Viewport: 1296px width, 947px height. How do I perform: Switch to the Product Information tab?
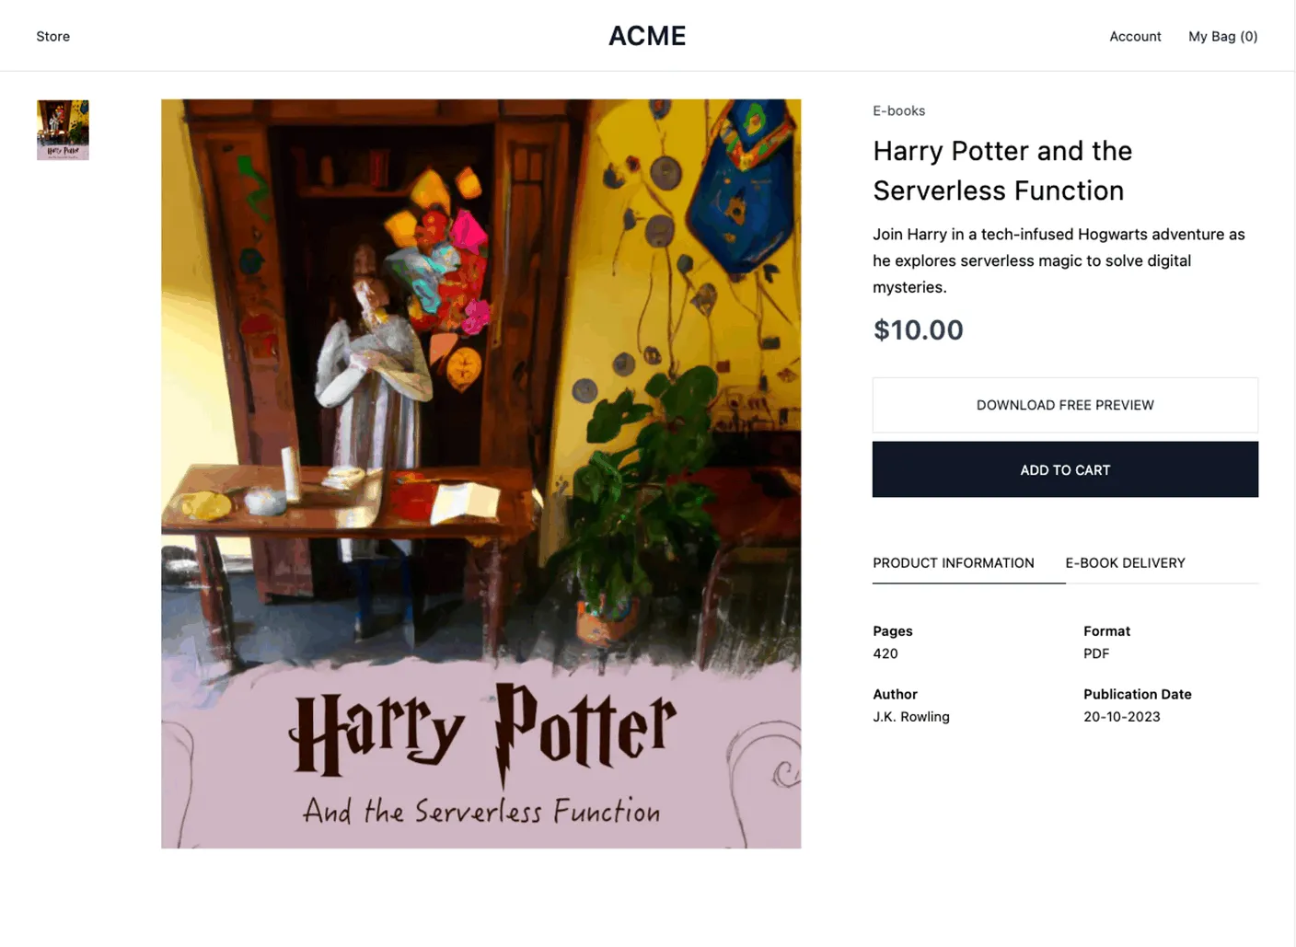coord(953,563)
